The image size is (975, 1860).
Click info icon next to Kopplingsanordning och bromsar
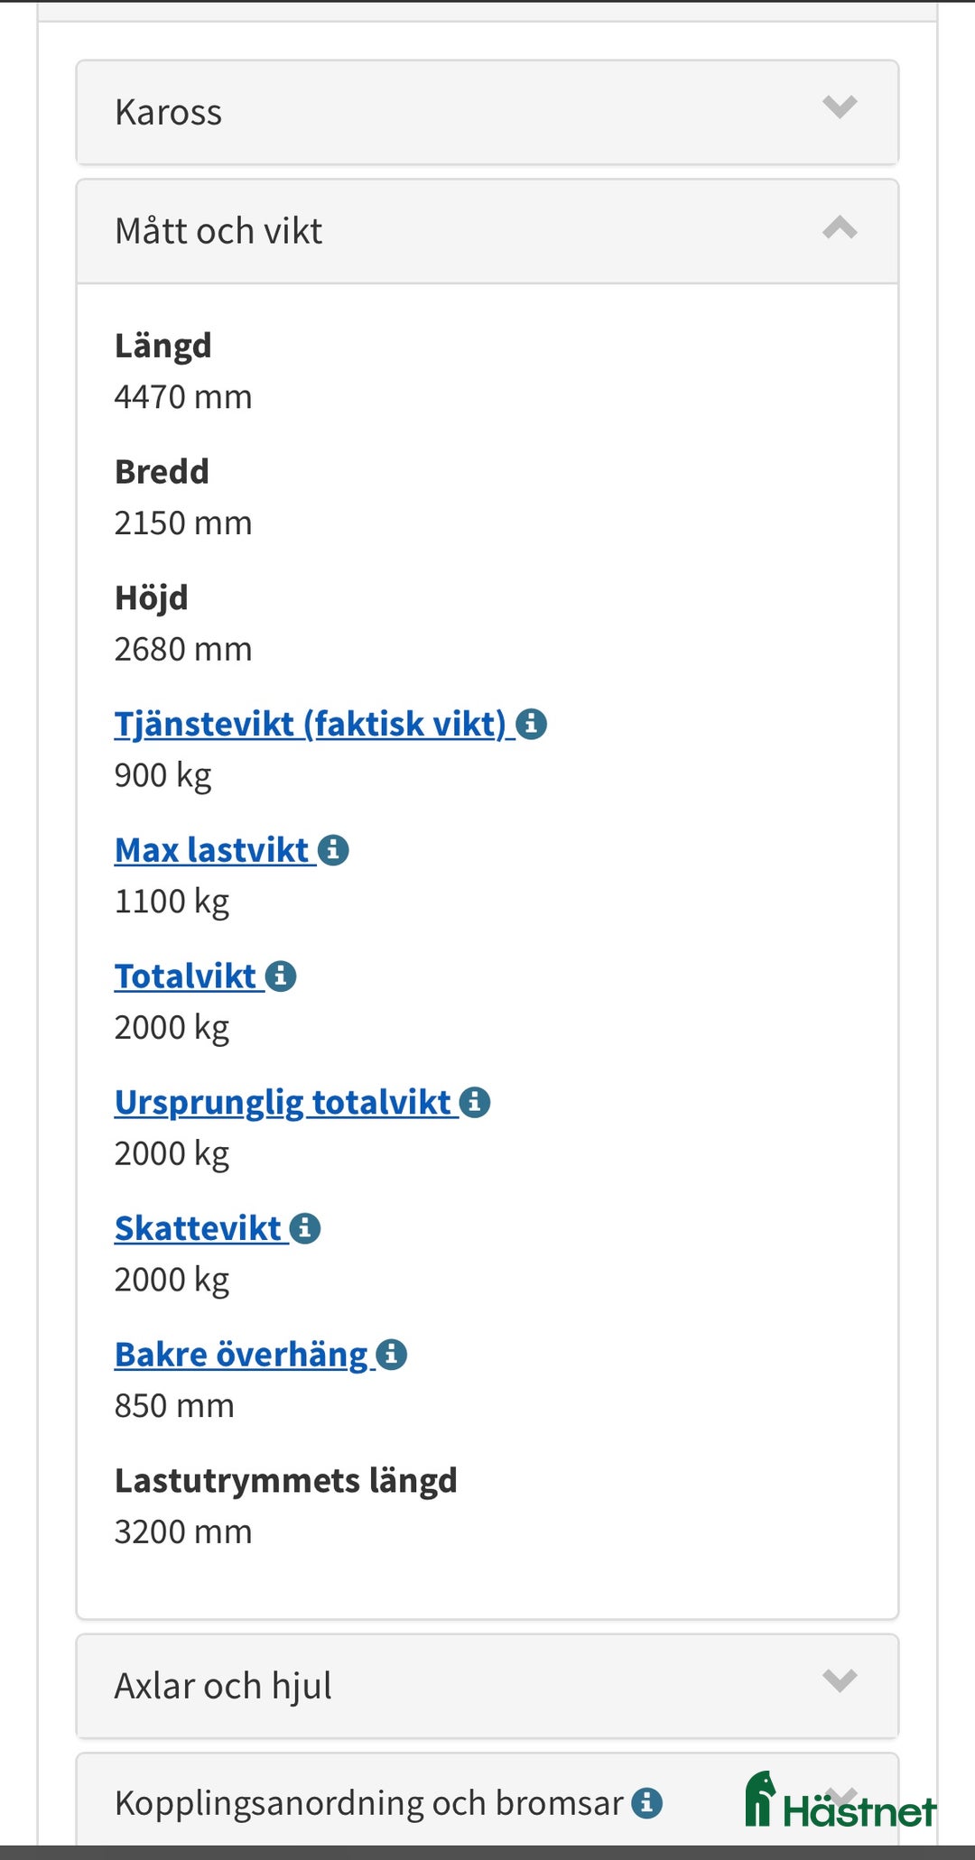pos(646,1803)
